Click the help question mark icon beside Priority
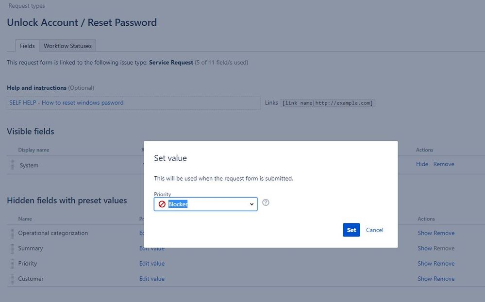The image size is (485, 302). click(266, 202)
